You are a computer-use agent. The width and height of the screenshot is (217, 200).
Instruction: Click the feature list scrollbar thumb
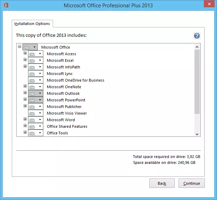coord(197,82)
